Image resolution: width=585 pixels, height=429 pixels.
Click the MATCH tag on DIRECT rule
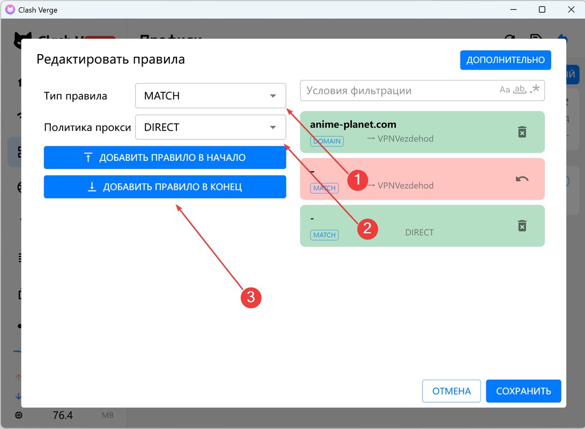(x=324, y=235)
